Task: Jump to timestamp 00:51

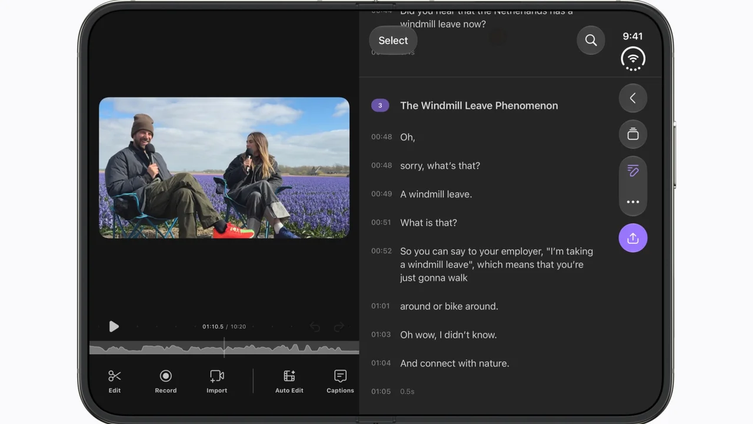Action: click(381, 222)
